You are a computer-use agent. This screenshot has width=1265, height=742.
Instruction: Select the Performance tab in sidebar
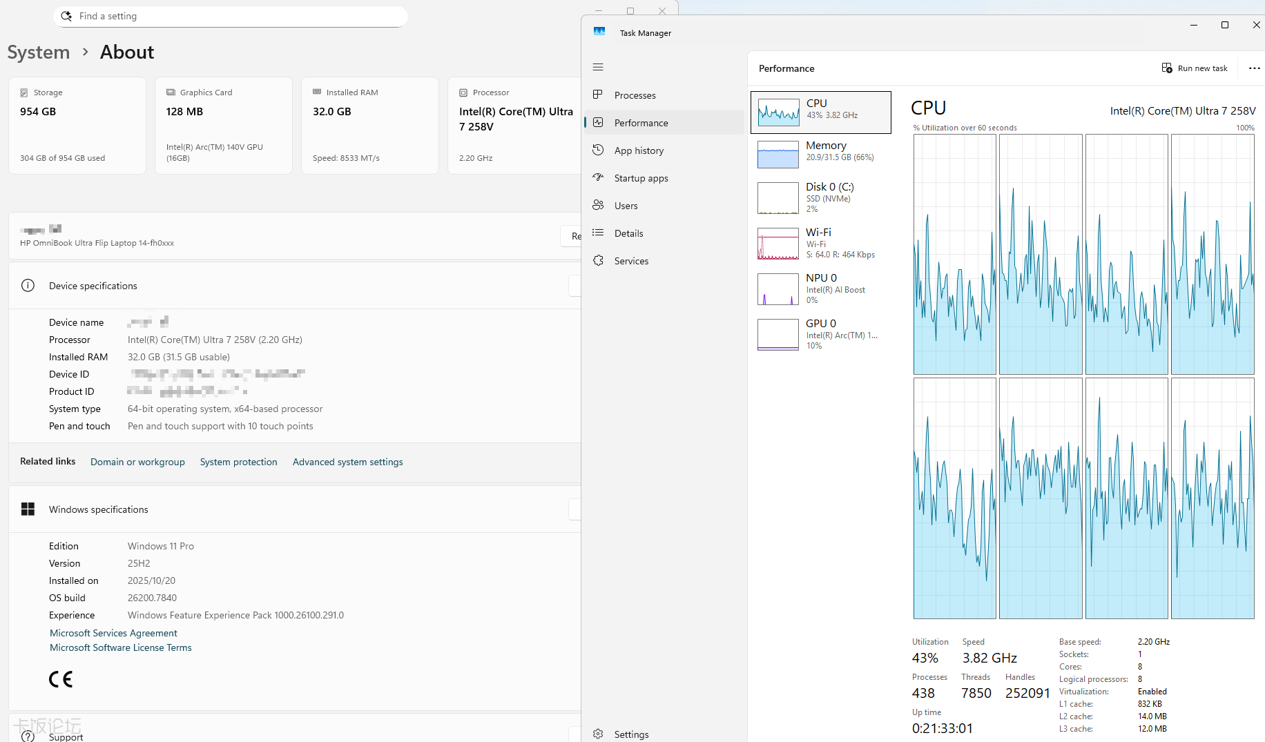(x=641, y=123)
